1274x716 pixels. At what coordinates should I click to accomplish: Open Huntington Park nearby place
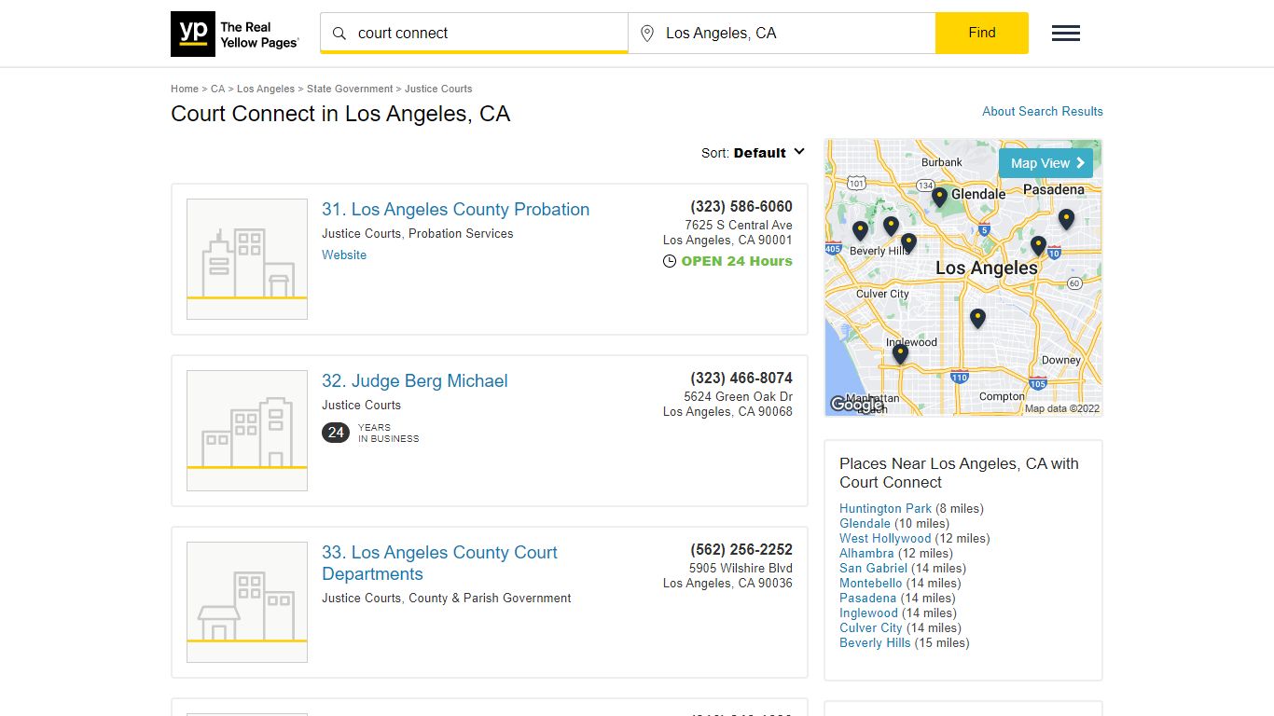[x=885, y=508]
